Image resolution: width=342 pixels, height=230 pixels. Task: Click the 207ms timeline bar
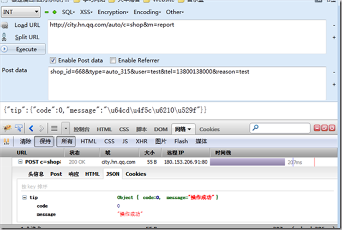coord(248,162)
